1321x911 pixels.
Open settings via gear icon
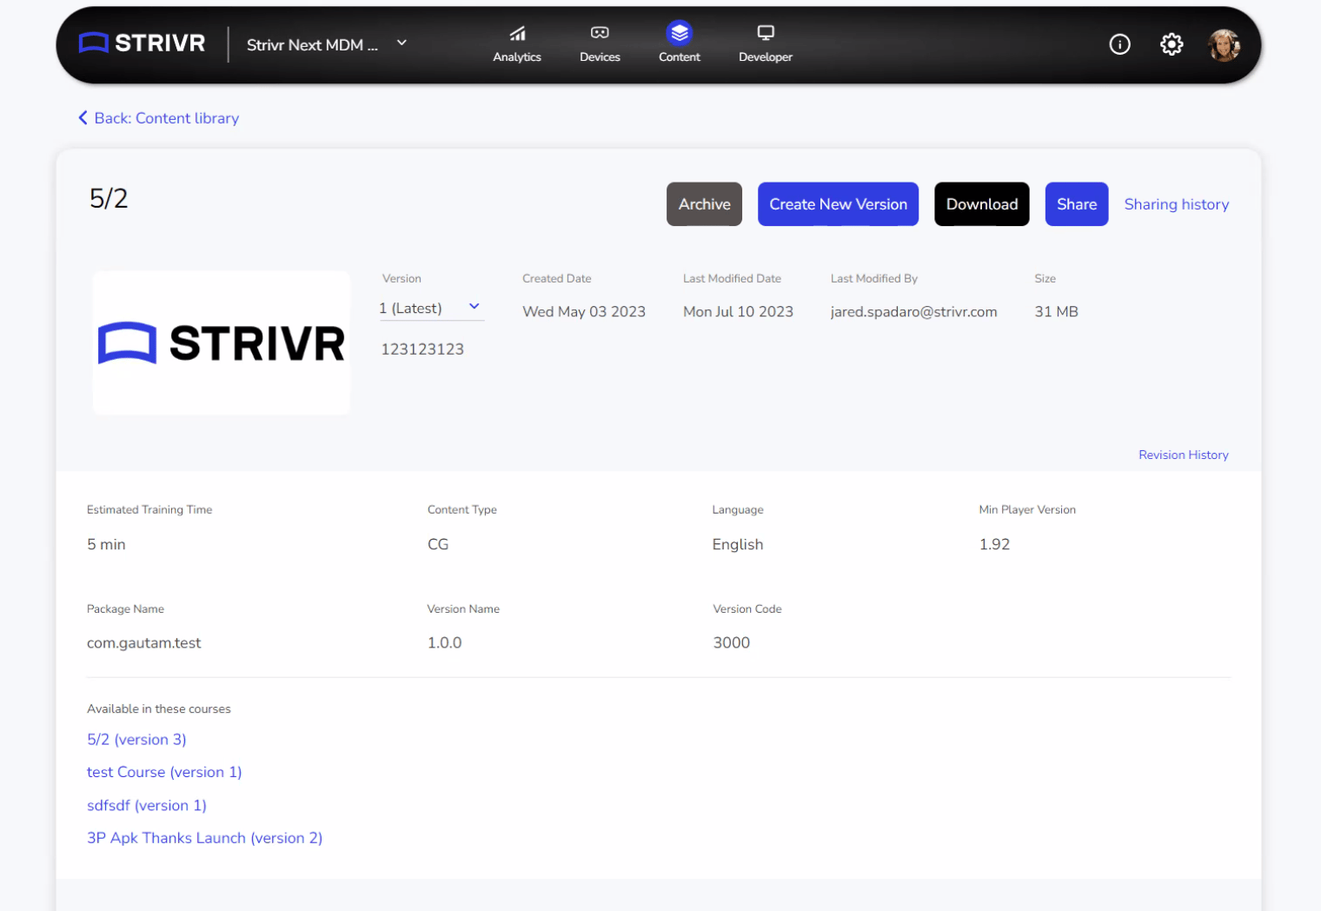1172,44
